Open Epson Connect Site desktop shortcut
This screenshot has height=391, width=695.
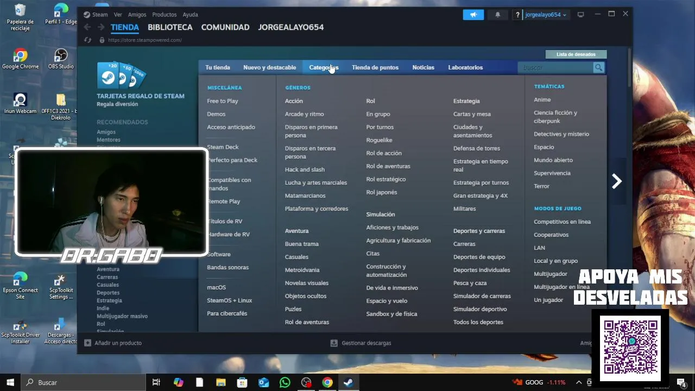[x=20, y=286]
